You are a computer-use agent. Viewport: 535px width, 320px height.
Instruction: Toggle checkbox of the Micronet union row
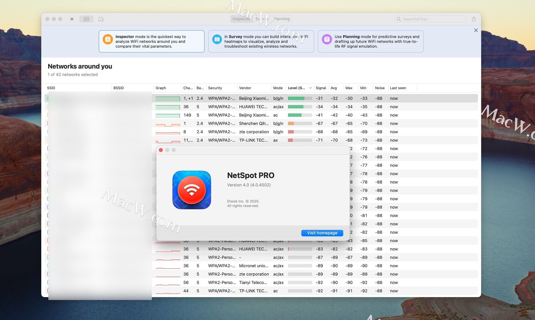pyautogui.click(x=48, y=266)
